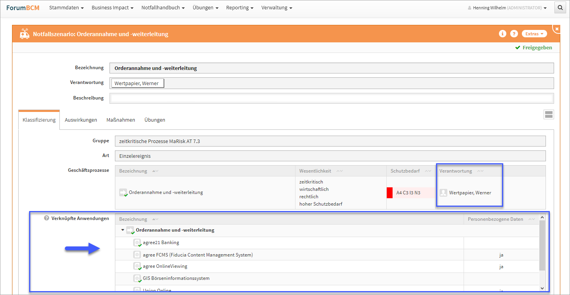
Task: Switch to the Auswirkungen tab
Action: click(x=81, y=120)
